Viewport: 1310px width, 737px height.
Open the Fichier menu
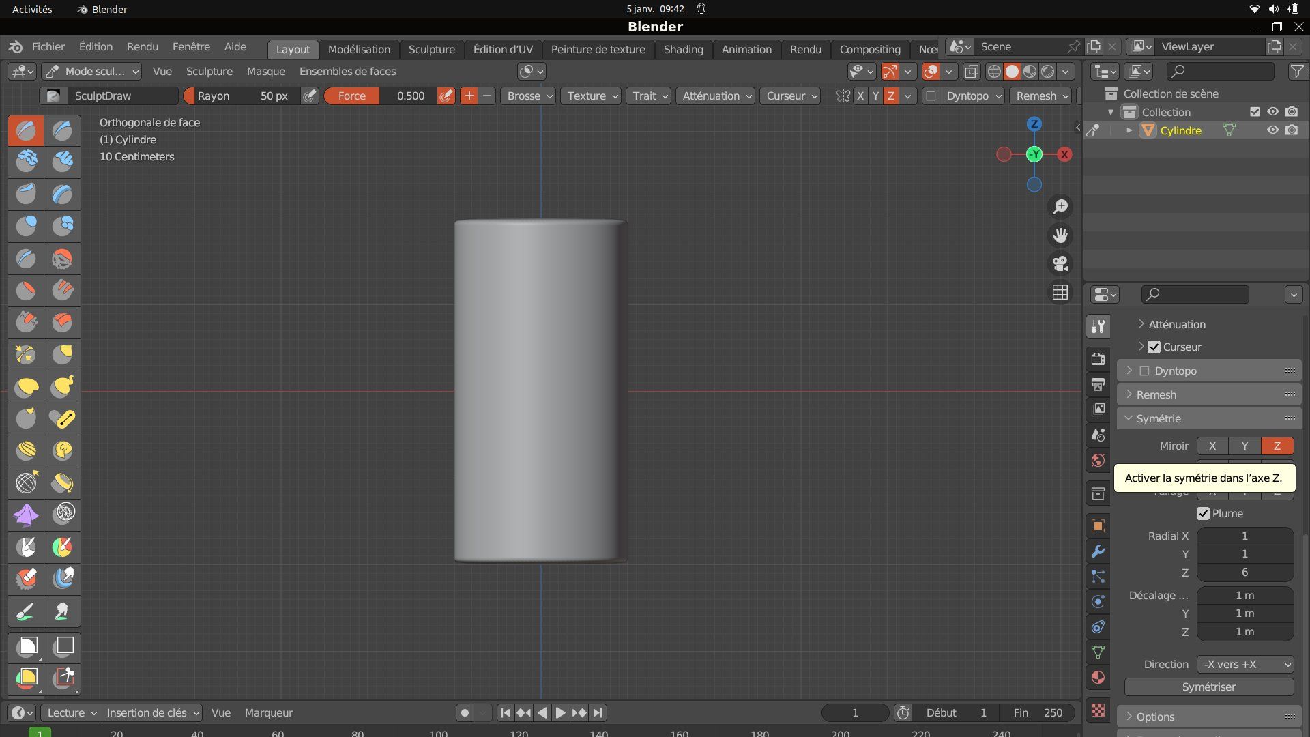pyautogui.click(x=48, y=46)
